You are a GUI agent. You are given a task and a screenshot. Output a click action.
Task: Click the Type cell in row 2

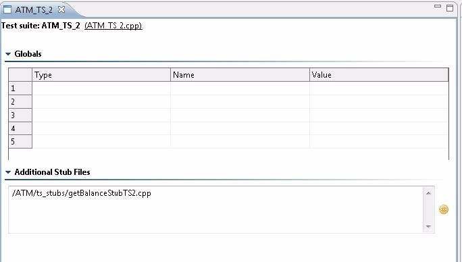pos(101,102)
